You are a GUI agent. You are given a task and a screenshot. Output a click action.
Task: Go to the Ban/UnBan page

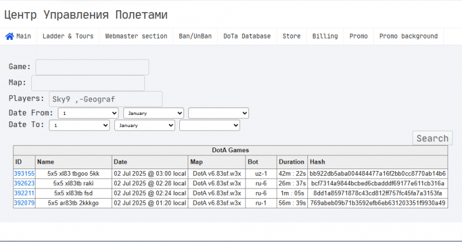195,36
